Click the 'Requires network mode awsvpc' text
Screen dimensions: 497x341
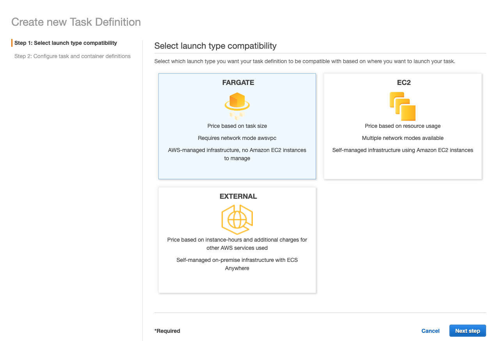coord(237,138)
